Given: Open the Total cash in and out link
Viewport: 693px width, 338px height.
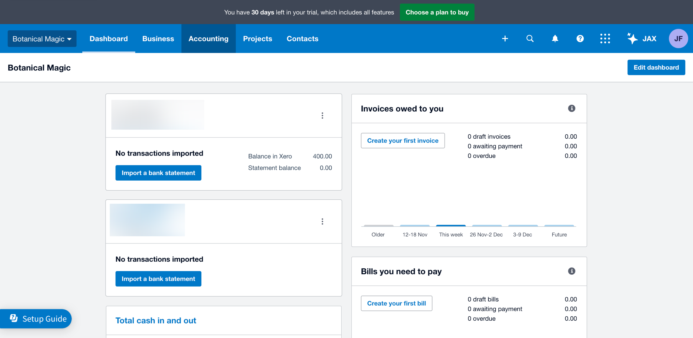Looking at the screenshot, I should (156, 320).
